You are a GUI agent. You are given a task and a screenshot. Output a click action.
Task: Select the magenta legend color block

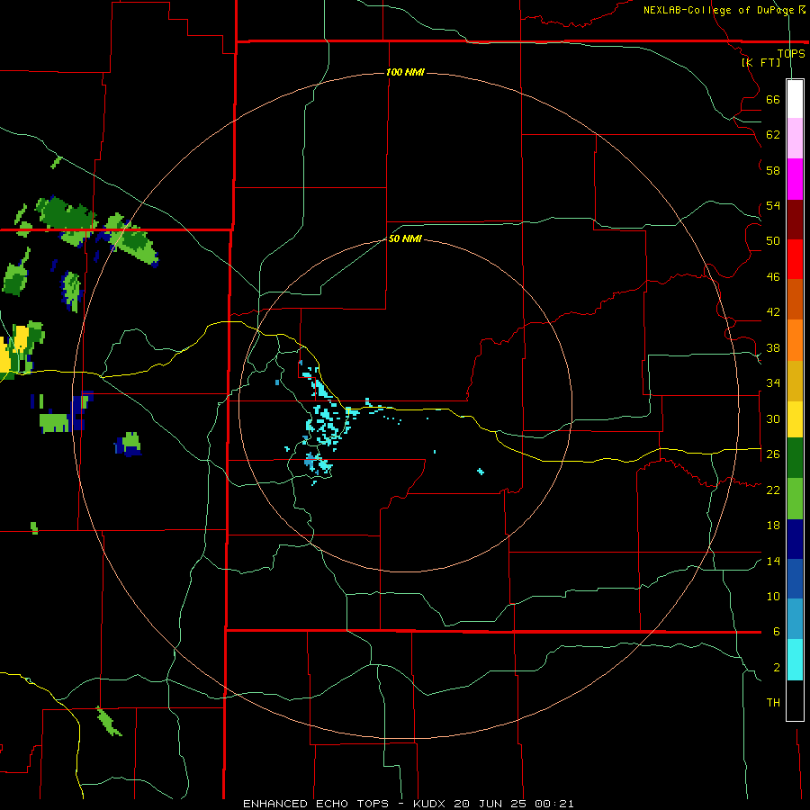tap(795, 179)
